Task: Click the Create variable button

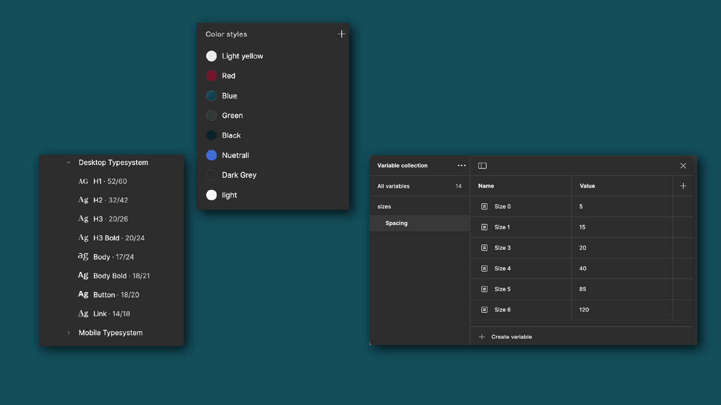Action: [505, 337]
